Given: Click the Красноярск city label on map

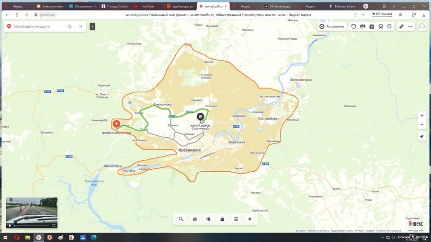Looking at the screenshot, I should (190, 150).
